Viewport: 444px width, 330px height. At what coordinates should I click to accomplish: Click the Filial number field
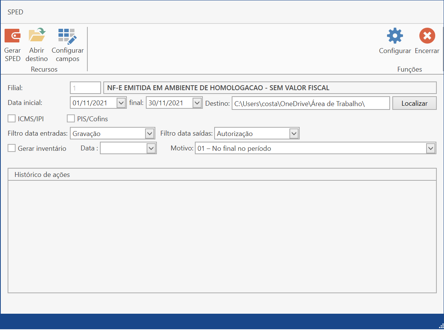point(85,88)
